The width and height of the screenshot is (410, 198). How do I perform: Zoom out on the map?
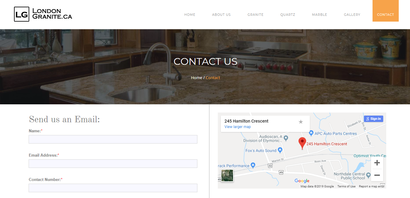click(377, 175)
